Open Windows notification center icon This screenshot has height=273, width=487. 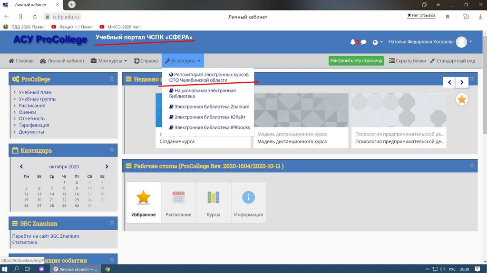coord(477,269)
